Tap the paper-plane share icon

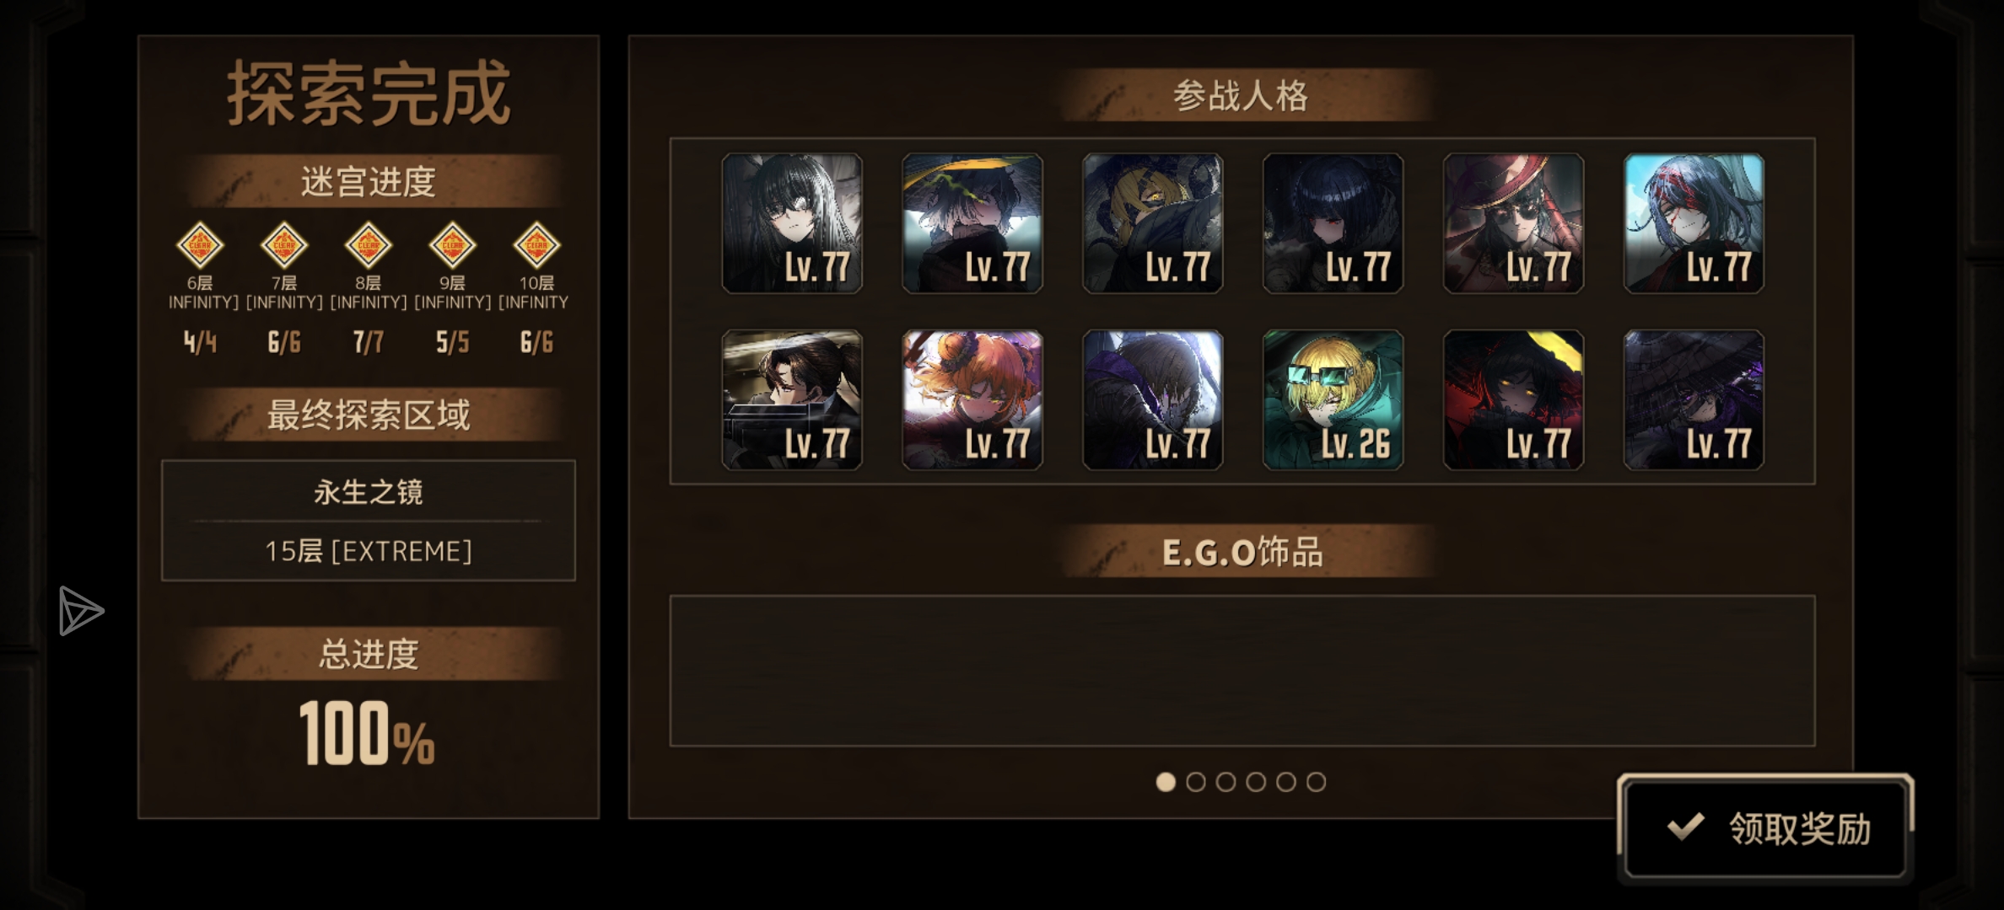pos(81,611)
